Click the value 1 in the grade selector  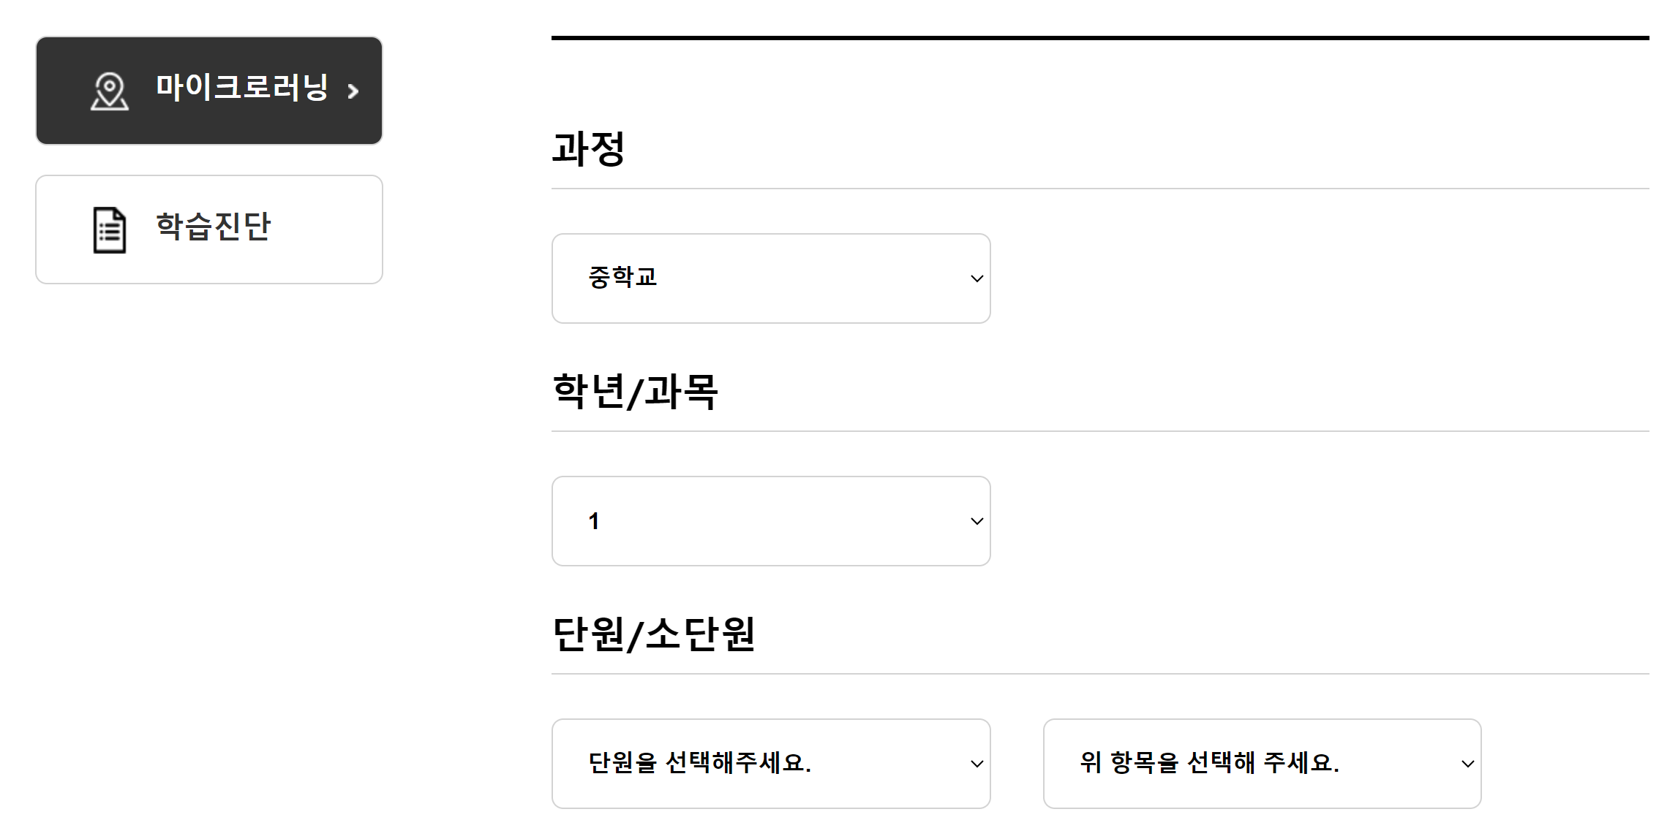594,521
